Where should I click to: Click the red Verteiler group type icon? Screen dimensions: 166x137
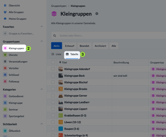click(5, 68)
